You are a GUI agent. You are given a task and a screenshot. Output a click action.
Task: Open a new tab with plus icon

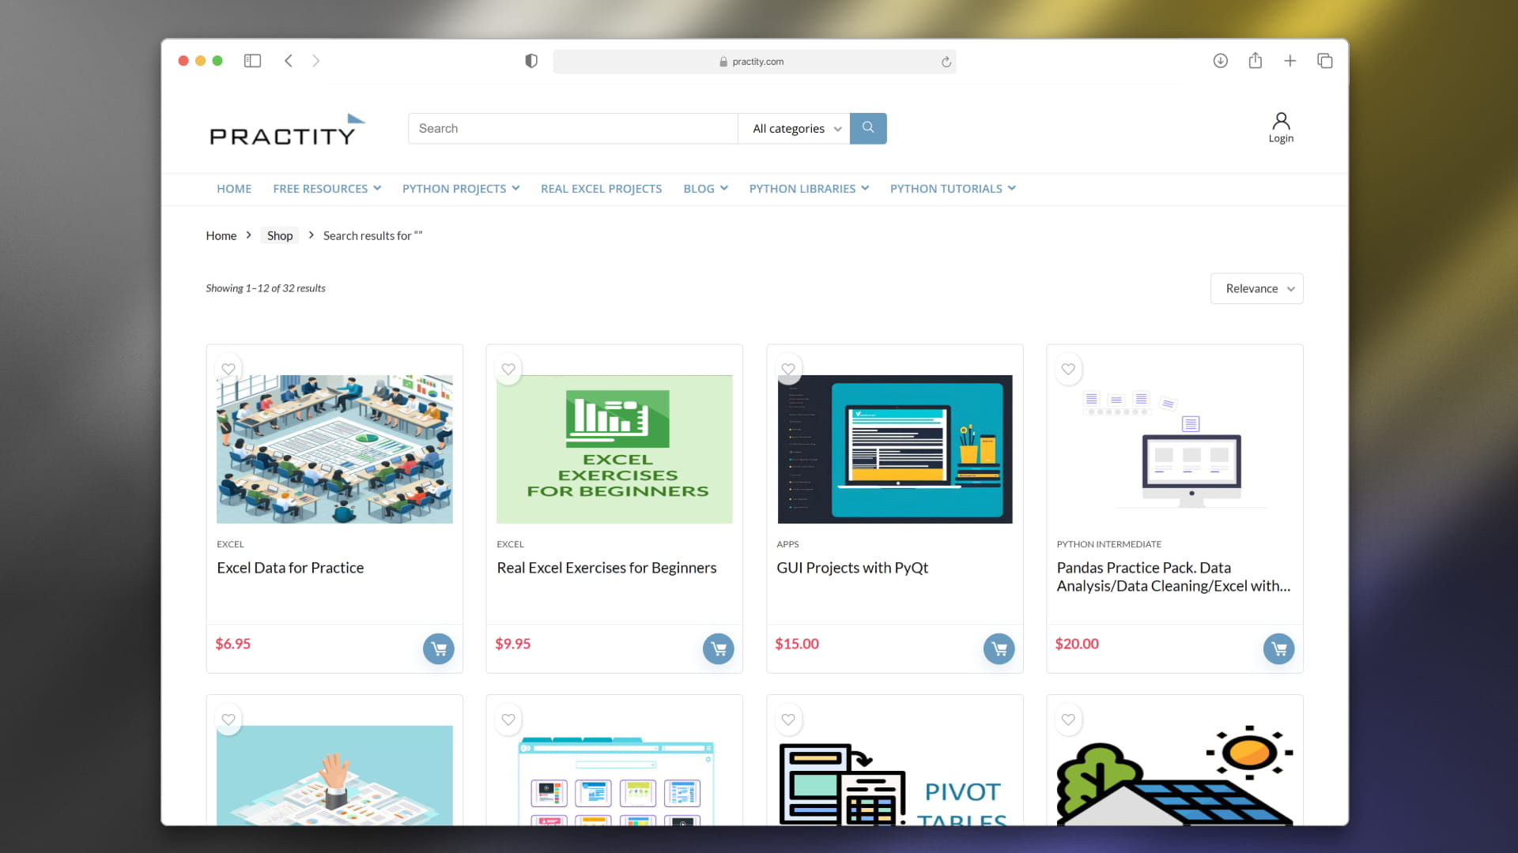1290,61
